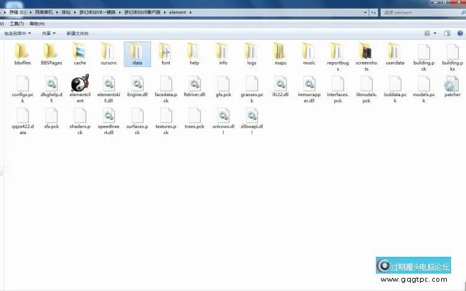Open the cache folder
The width and height of the screenshot is (466, 291).
point(80,52)
